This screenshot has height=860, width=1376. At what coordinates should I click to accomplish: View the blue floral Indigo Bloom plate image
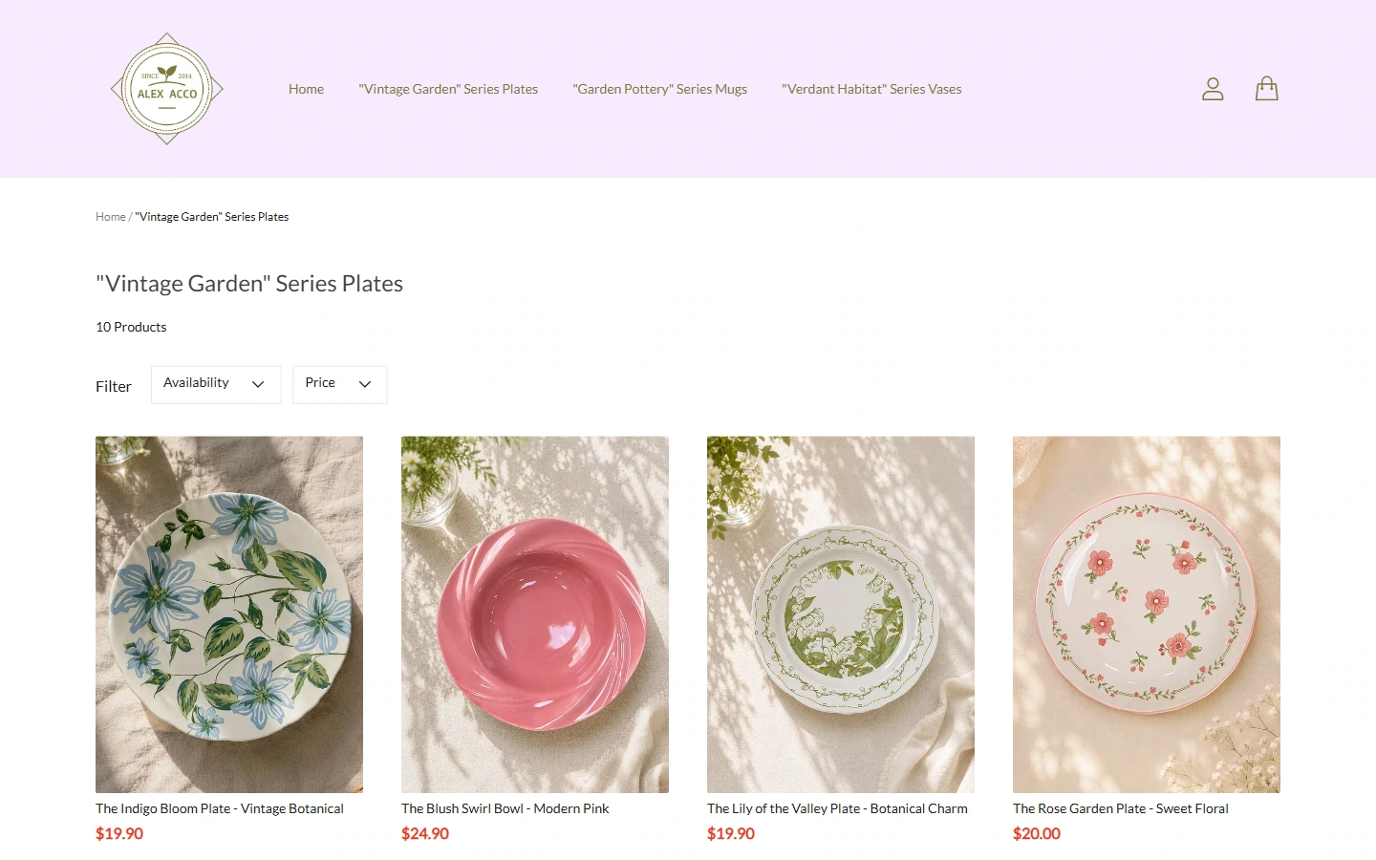click(229, 614)
